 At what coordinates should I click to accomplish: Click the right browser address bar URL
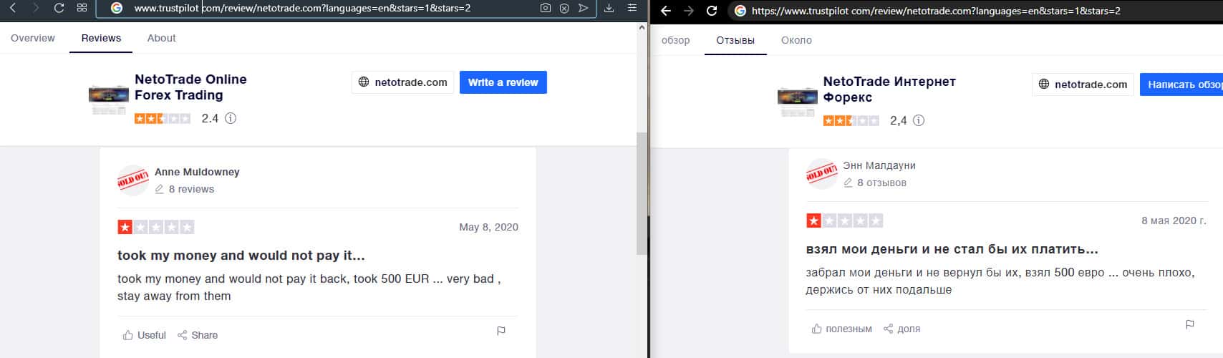(936, 11)
